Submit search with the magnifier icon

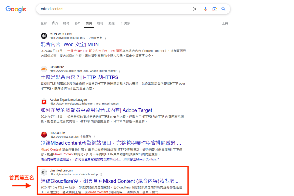pos(223,9)
